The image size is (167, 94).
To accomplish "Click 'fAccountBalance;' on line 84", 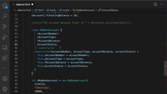I will pyautogui.click(x=49, y=41).
